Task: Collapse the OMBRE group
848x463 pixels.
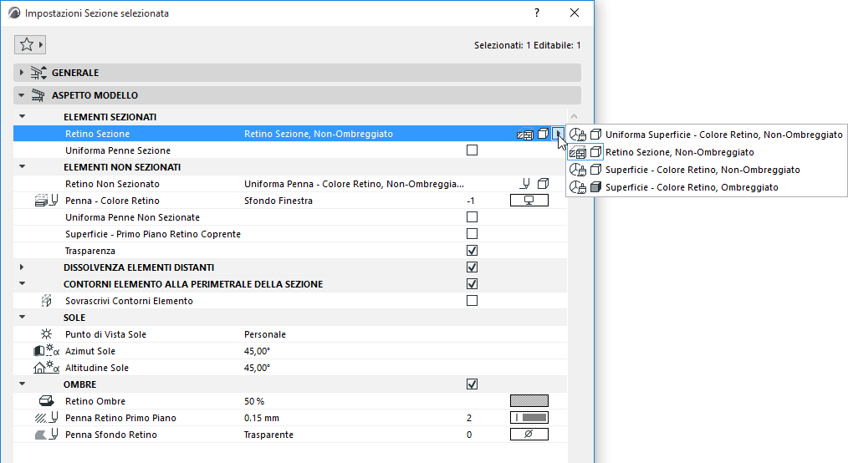Action: click(23, 384)
